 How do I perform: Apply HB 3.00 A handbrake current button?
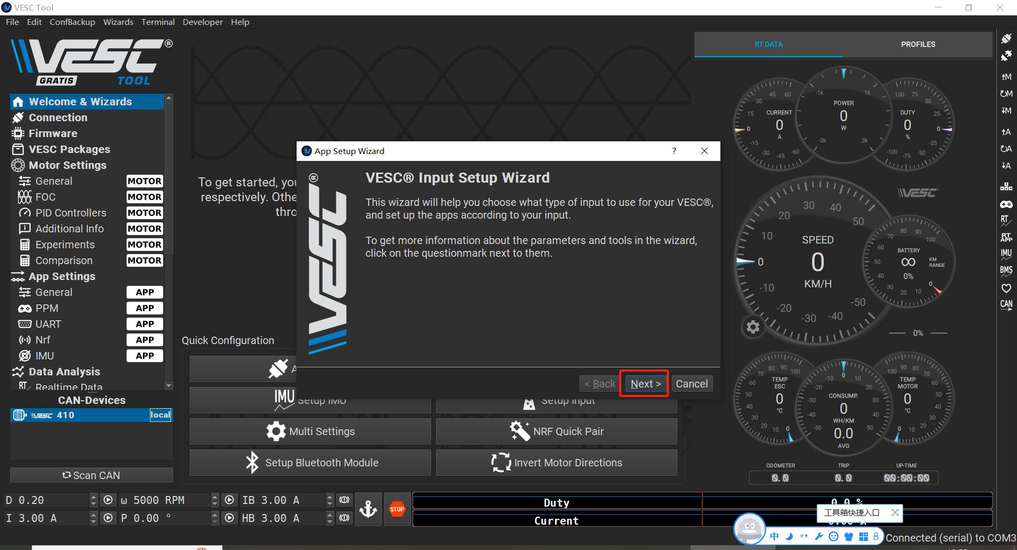pyautogui.click(x=344, y=518)
